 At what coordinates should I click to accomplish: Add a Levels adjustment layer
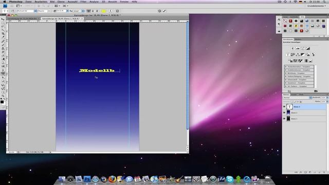[x=298, y=48]
